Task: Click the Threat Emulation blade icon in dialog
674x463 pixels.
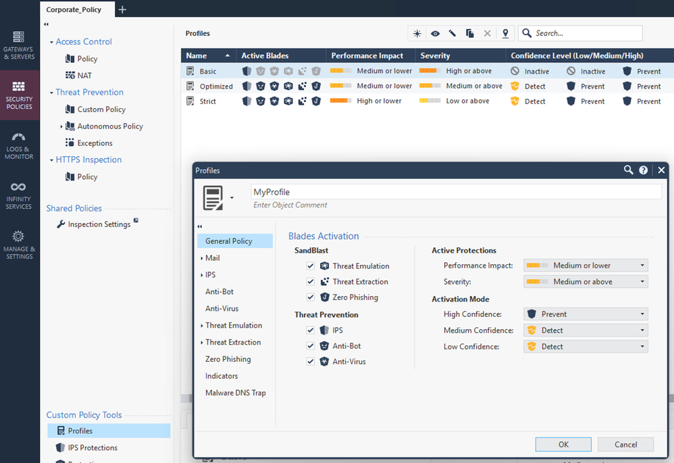Action: (x=325, y=266)
